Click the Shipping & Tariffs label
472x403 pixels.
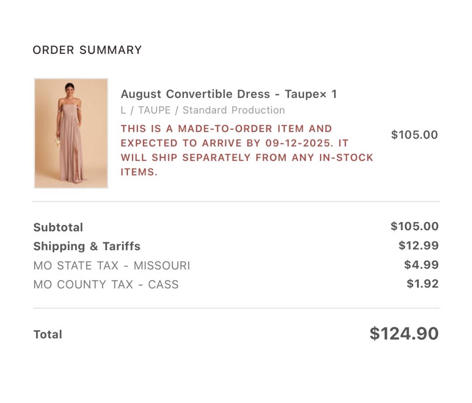87,246
